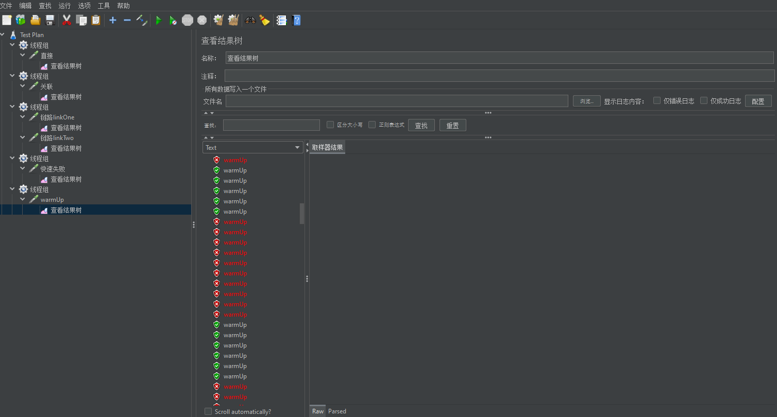The width and height of the screenshot is (777, 417).
Task: Click the 配置 button
Action: [x=758, y=101]
